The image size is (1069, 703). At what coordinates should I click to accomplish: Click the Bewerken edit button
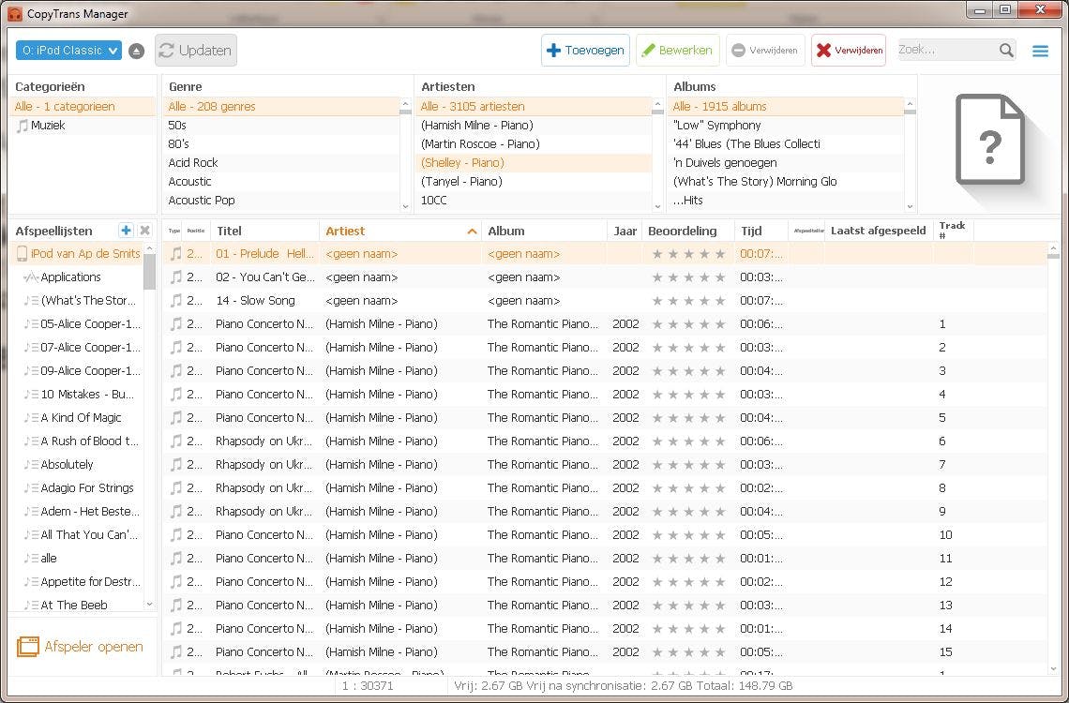tap(678, 51)
